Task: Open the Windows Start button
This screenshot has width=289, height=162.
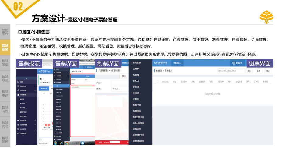Action: click(x=56, y=143)
